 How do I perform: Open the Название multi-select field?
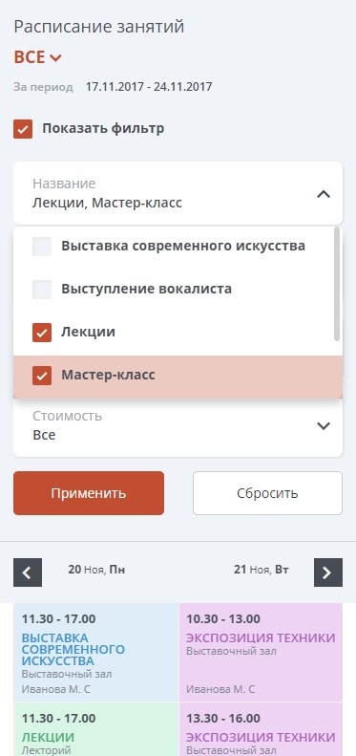(x=178, y=193)
